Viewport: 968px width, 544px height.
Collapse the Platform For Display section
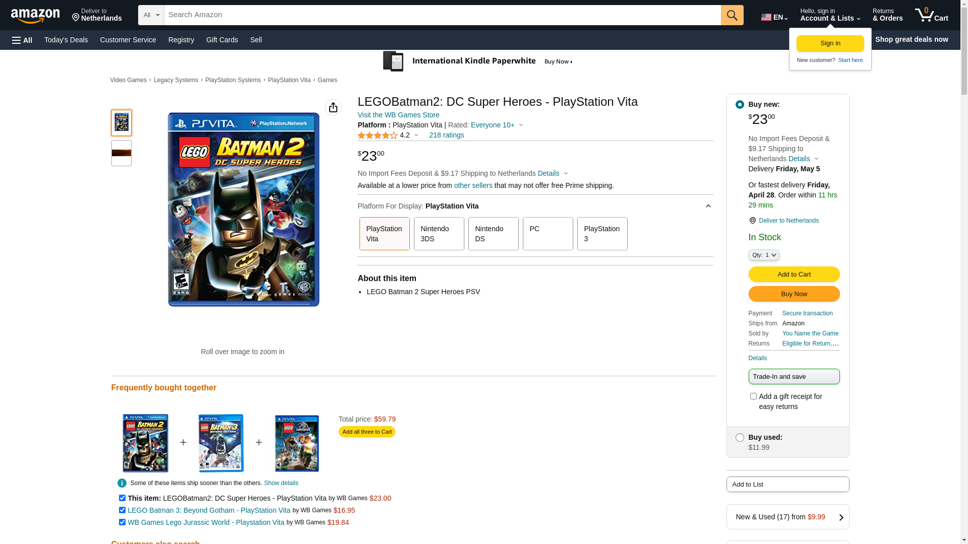click(708, 206)
